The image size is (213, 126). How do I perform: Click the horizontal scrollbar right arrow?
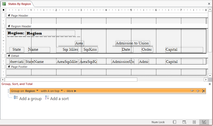tap(206, 79)
